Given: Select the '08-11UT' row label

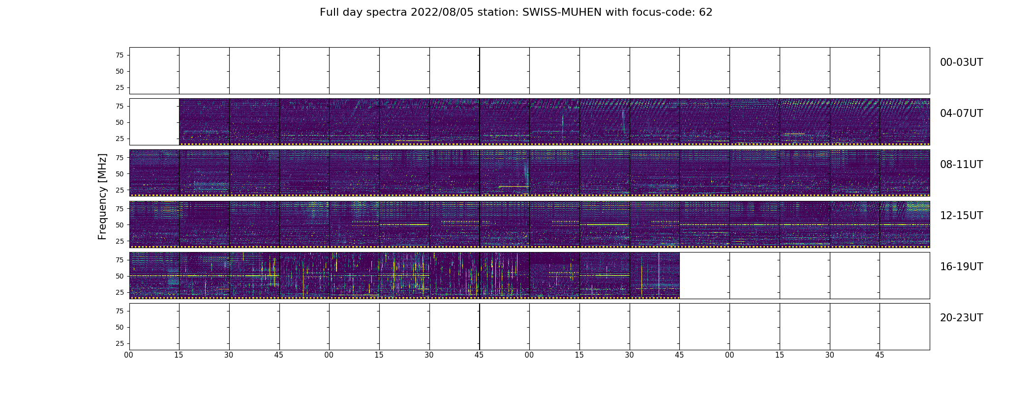Looking at the screenshot, I should click(961, 165).
